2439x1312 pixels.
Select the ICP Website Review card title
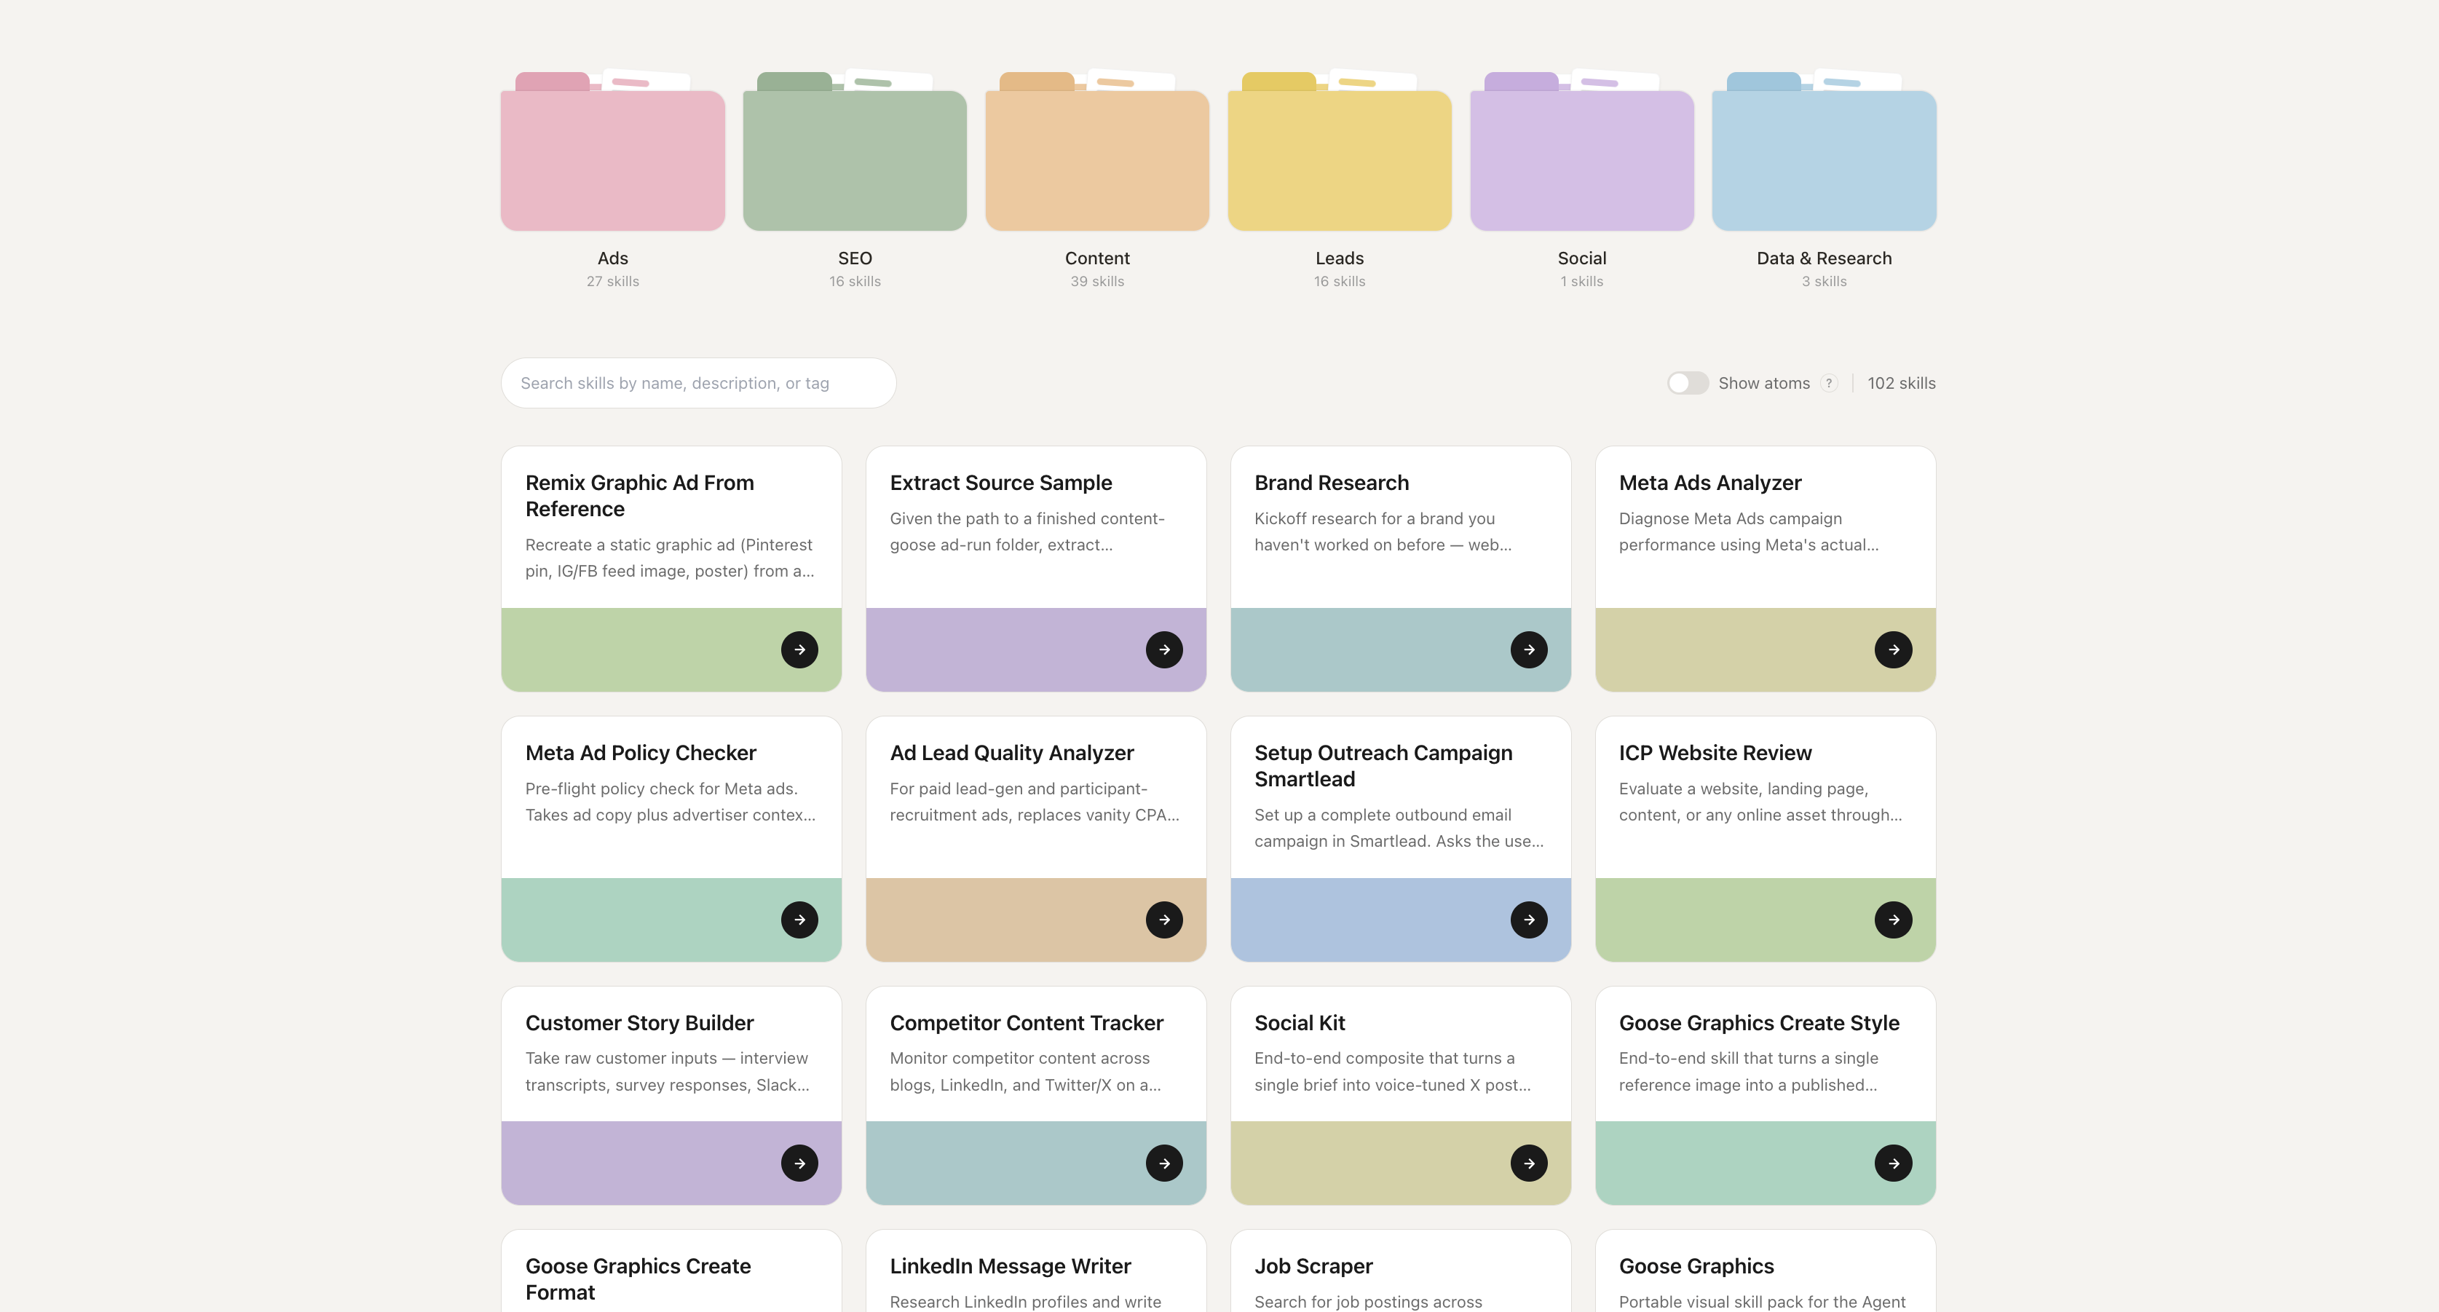(x=1715, y=753)
